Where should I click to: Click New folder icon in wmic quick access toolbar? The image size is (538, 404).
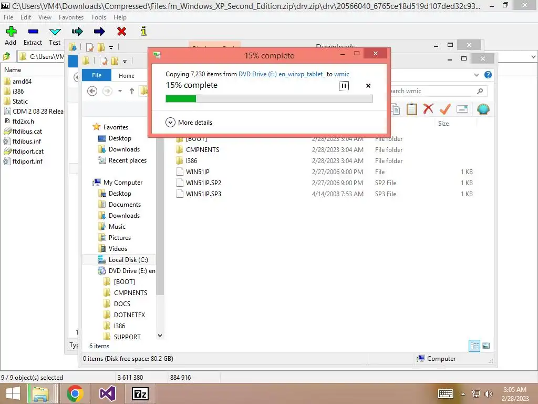115,61
